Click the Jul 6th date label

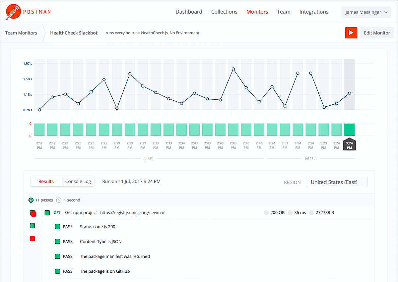148,158
